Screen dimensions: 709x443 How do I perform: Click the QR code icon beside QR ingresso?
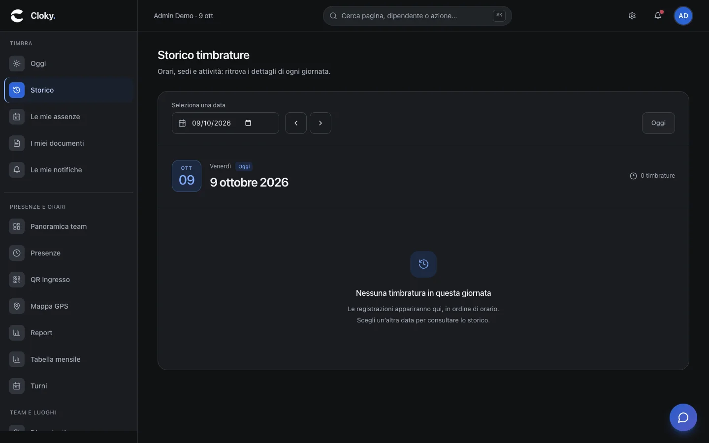pos(17,280)
